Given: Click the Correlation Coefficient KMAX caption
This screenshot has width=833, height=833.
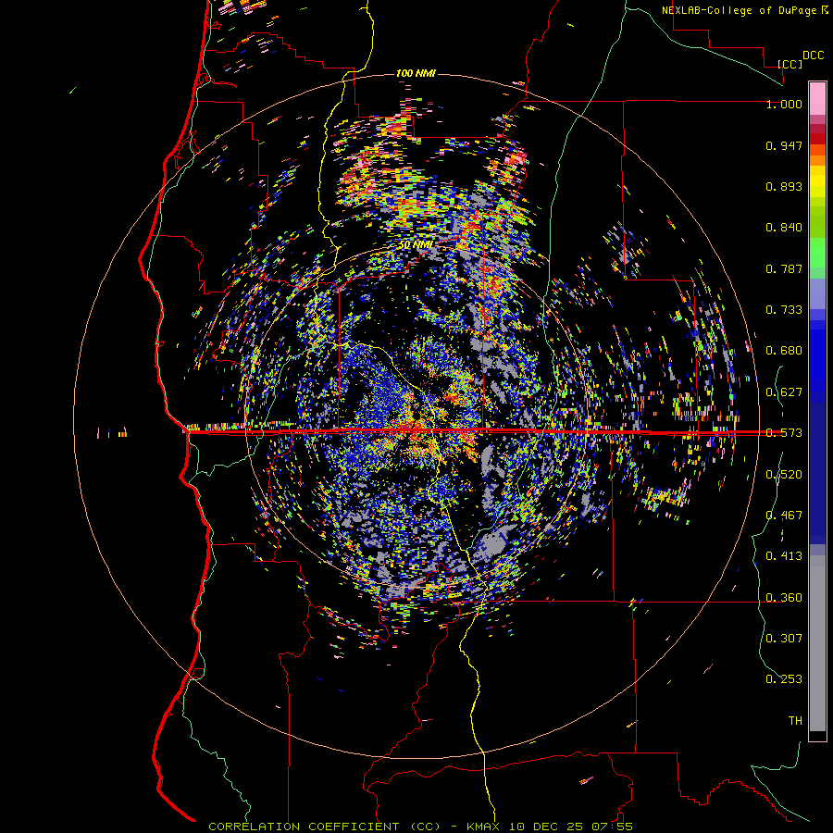Looking at the screenshot, I should coord(420,827).
